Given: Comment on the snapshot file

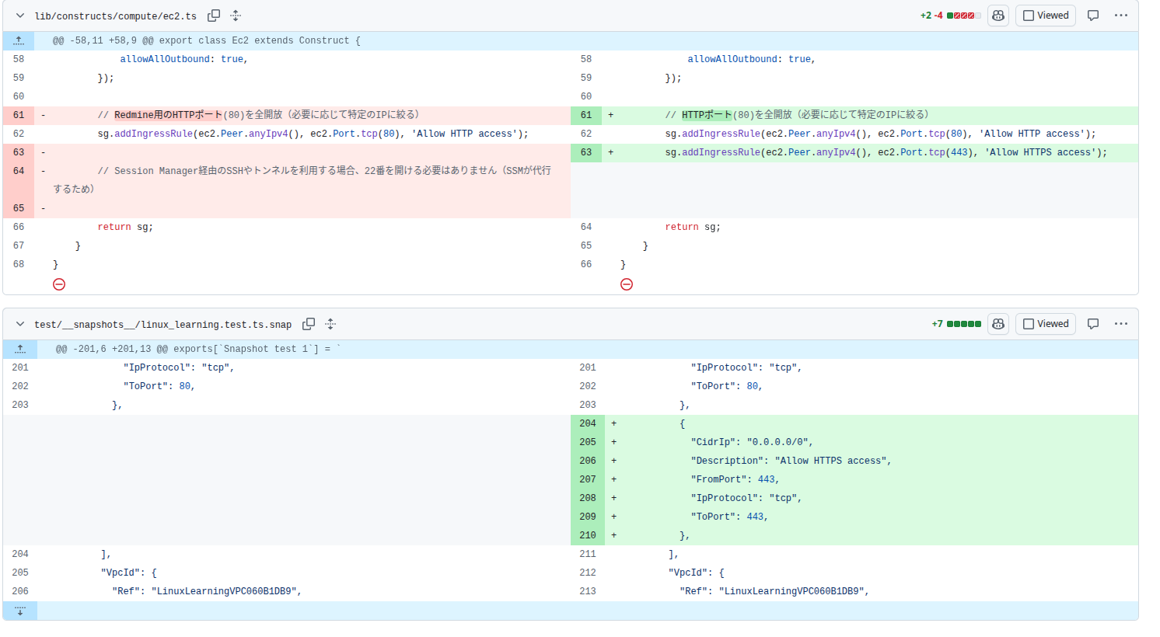Looking at the screenshot, I should click(x=1093, y=324).
